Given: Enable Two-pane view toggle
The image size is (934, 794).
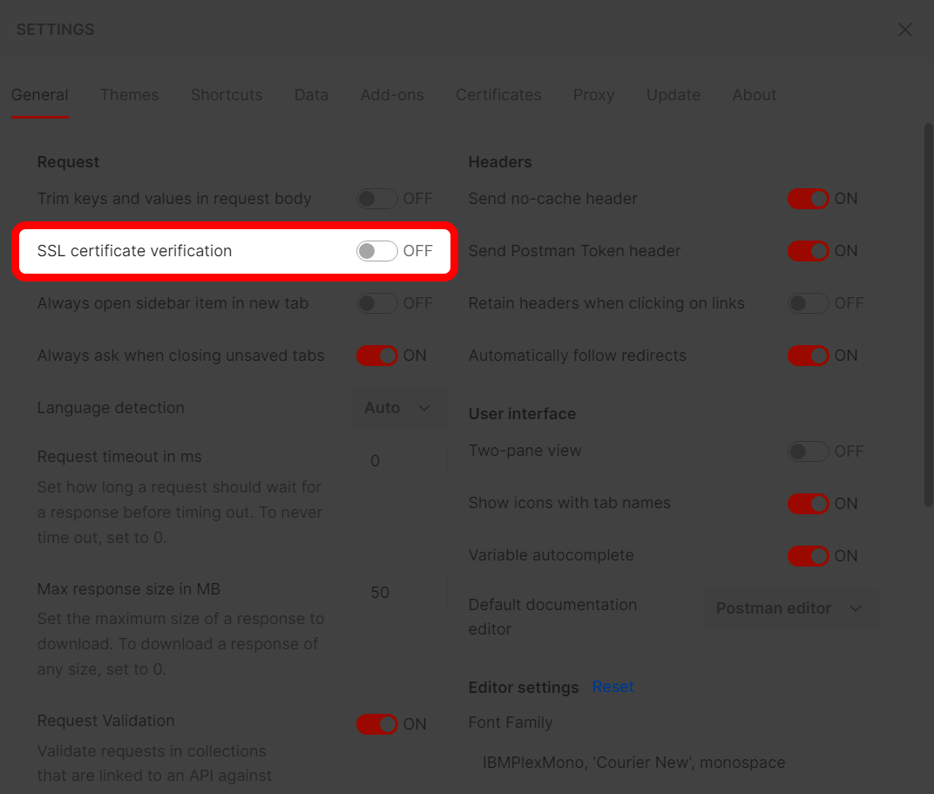Looking at the screenshot, I should 808,451.
